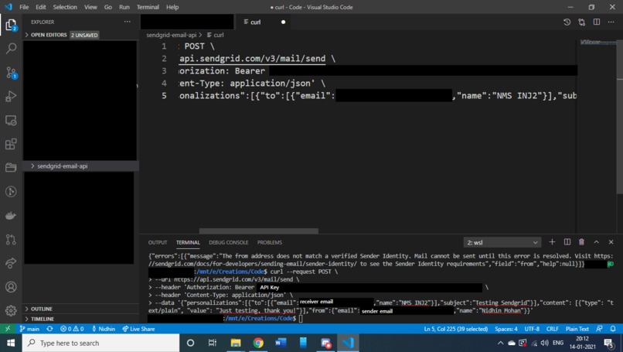Image resolution: width=623 pixels, height=352 pixels.
Task: Click Ln 5, Col 225 cursor position
Action: point(456,329)
